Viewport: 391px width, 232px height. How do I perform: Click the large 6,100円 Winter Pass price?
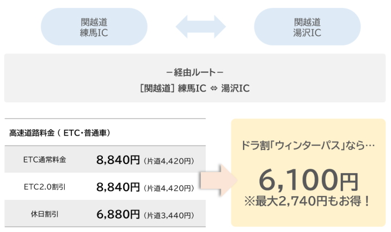(308, 179)
